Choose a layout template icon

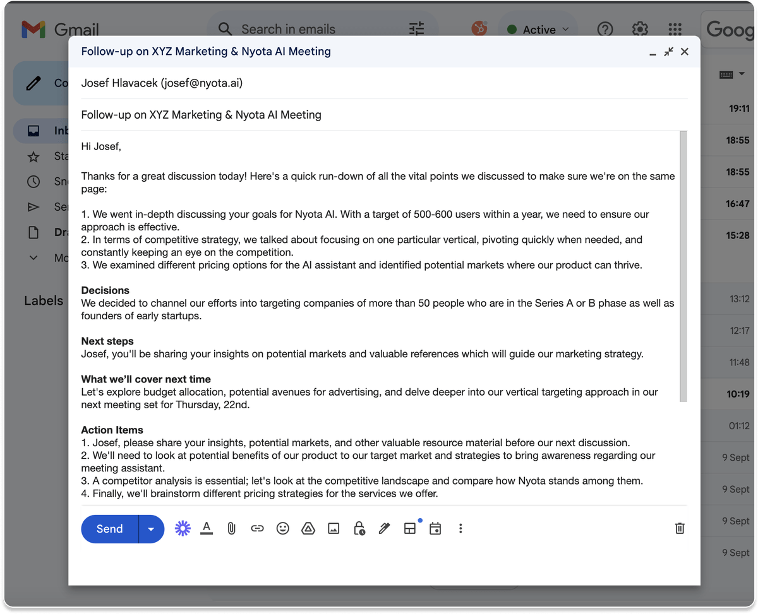pyautogui.click(x=410, y=529)
